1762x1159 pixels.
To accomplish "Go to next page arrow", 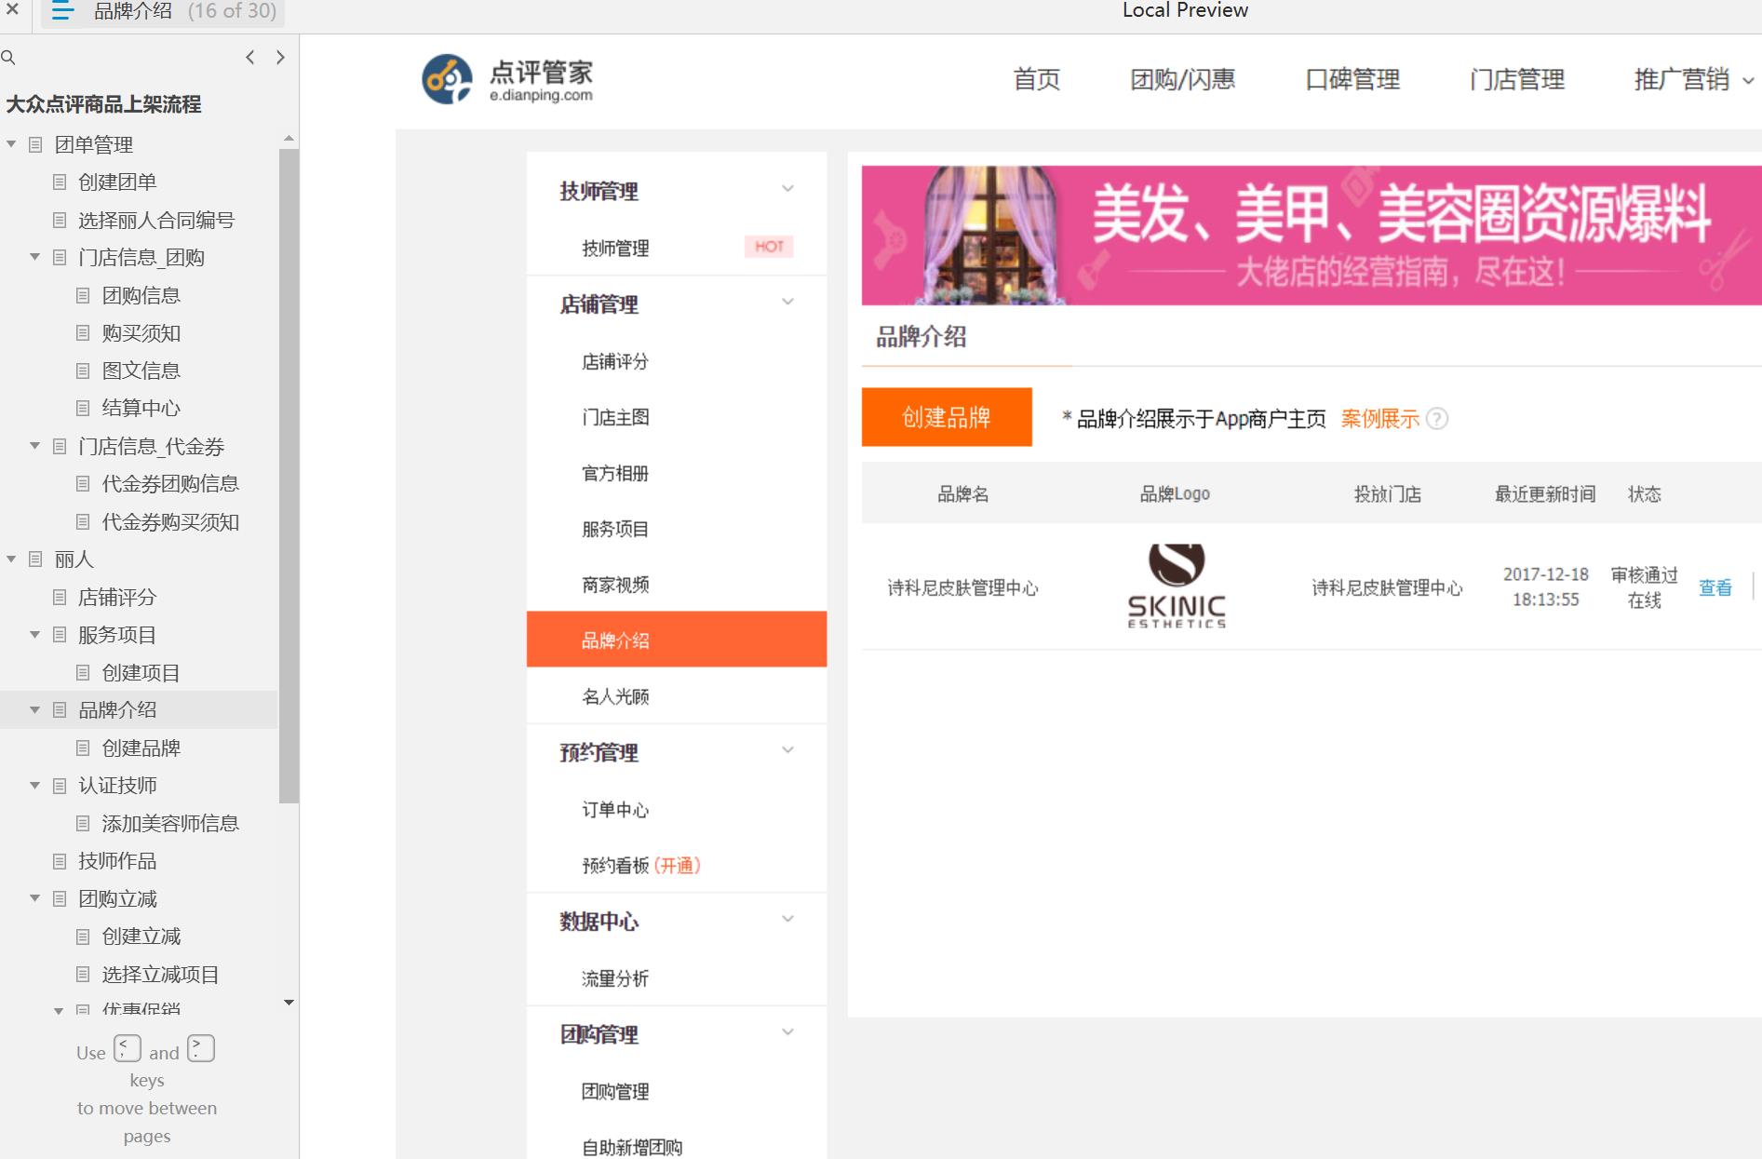I will (280, 58).
